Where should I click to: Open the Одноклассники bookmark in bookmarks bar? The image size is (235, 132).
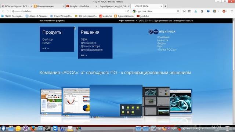coord(124,16)
